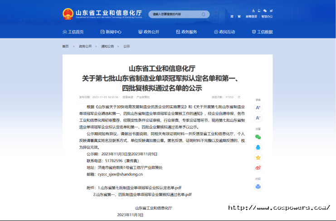Click the 邮箱登录 link
The height and width of the screenshot is (221, 336).
[x=251, y=16]
